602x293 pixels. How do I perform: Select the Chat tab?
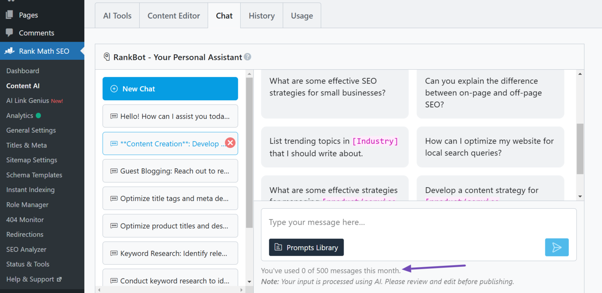click(224, 15)
